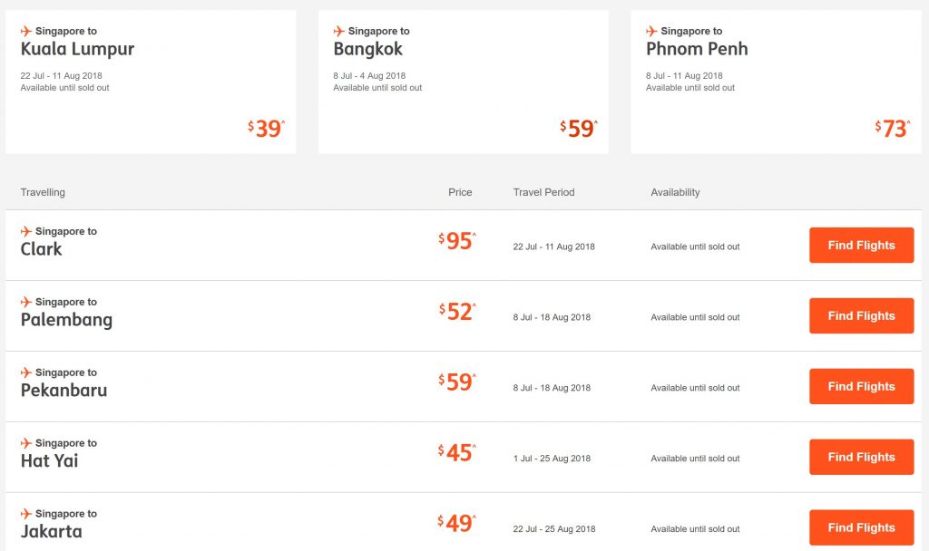
Task: Find Flights for Singapore to Palembang
Action: [861, 316]
